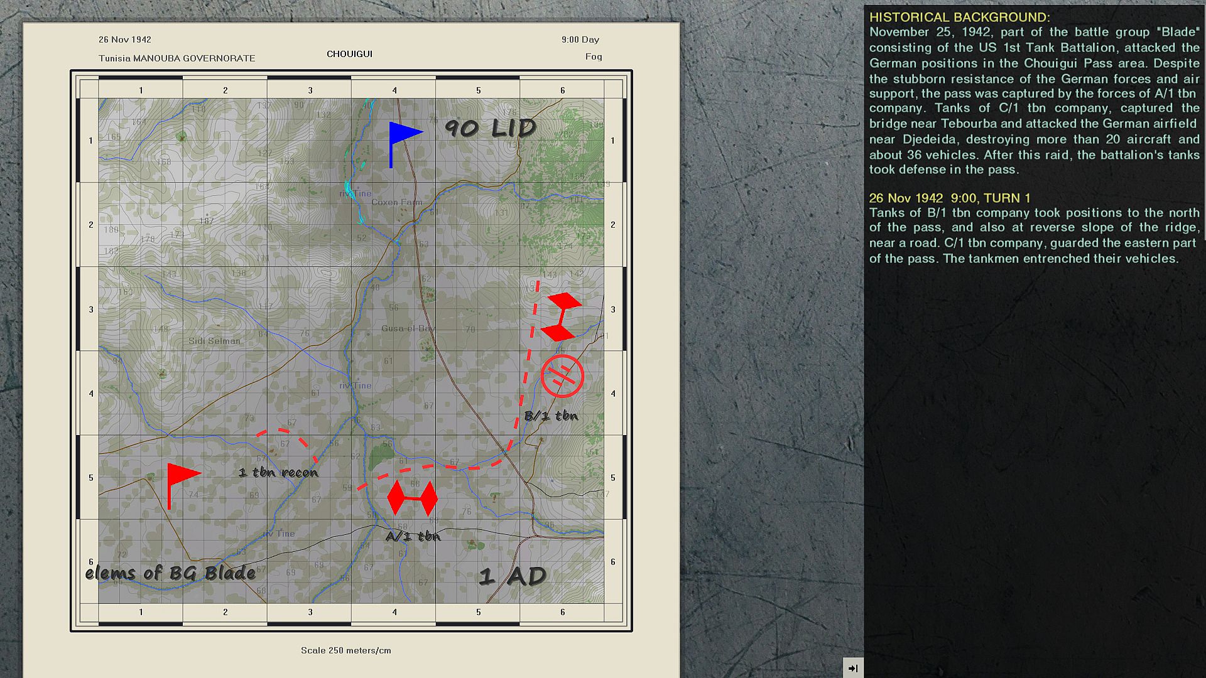Click the red circled crossed-lines symbol

(562, 376)
